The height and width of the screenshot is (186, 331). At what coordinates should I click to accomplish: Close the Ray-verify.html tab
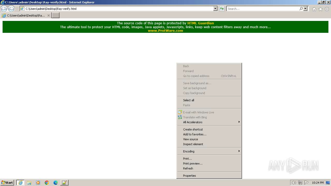[x=48, y=16]
